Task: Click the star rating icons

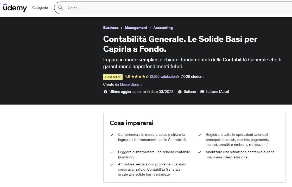Action: click(x=140, y=76)
